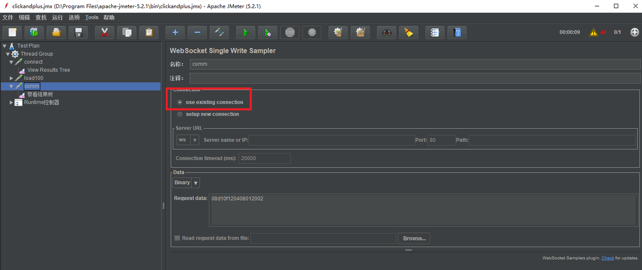Collapse the connect sampler node

coord(11,62)
